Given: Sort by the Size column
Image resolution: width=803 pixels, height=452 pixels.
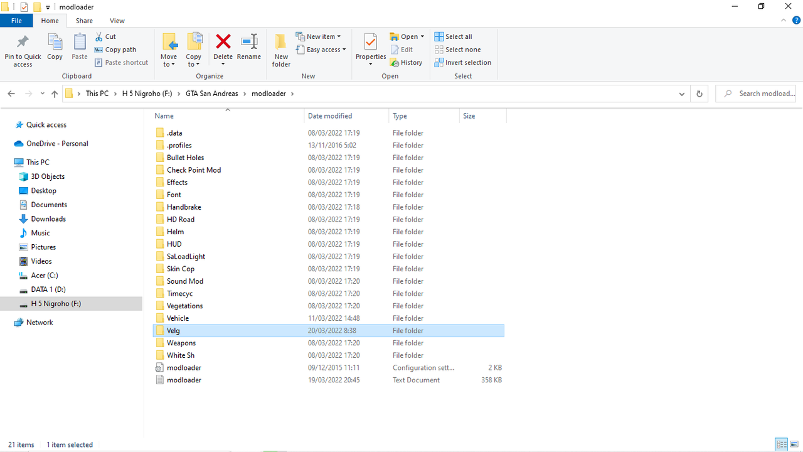Looking at the screenshot, I should [482, 116].
